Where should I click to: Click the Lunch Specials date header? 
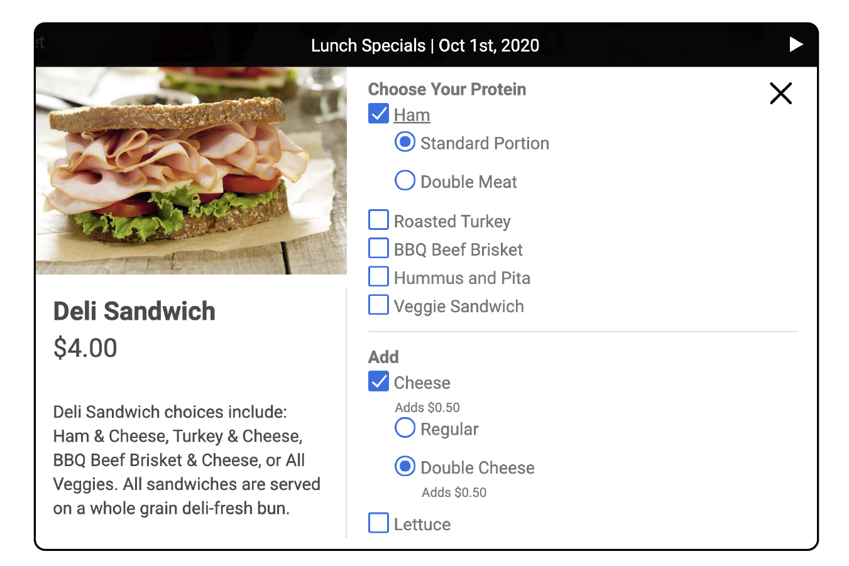(x=425, y=45)
